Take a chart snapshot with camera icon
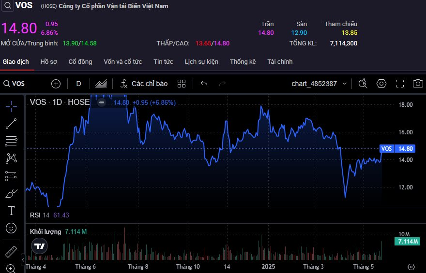The width and height of the screenshot is (426, 273). tap(418, 84)
